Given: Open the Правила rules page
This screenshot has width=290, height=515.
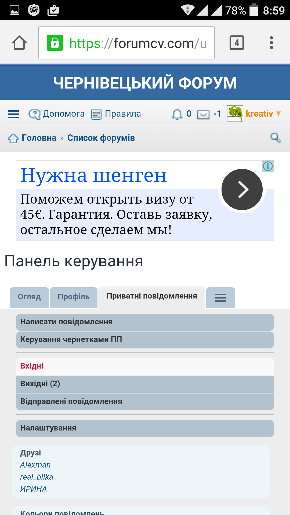Looking at the screenshot, I should [x=116, y=114].
